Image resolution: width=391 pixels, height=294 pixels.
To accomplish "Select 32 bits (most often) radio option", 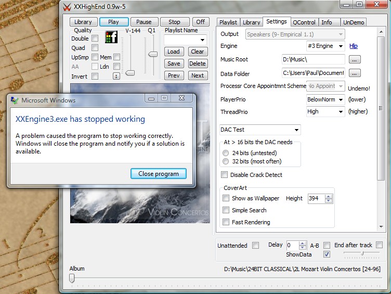I will click(x=226, y=161).
